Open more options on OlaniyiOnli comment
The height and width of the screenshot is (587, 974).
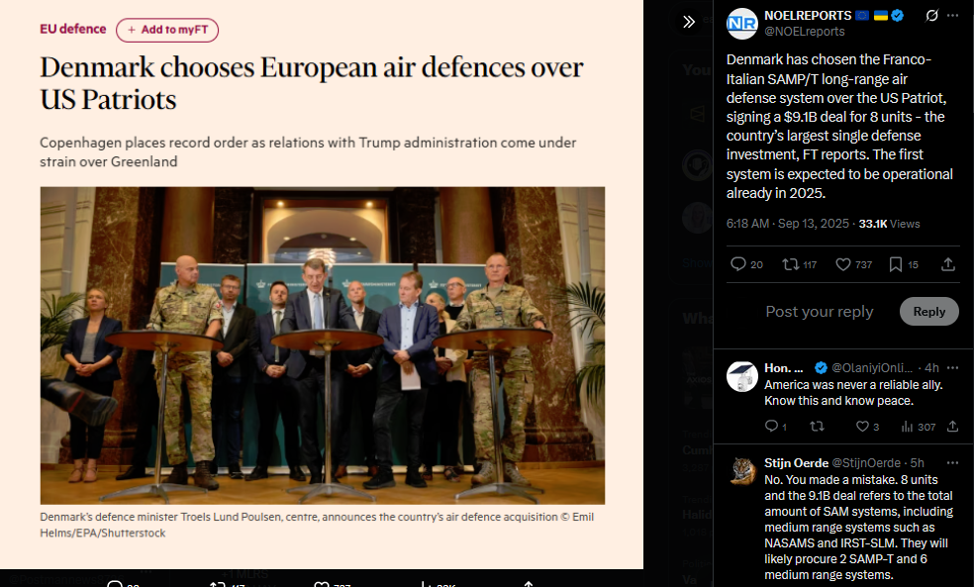(952, 367)
